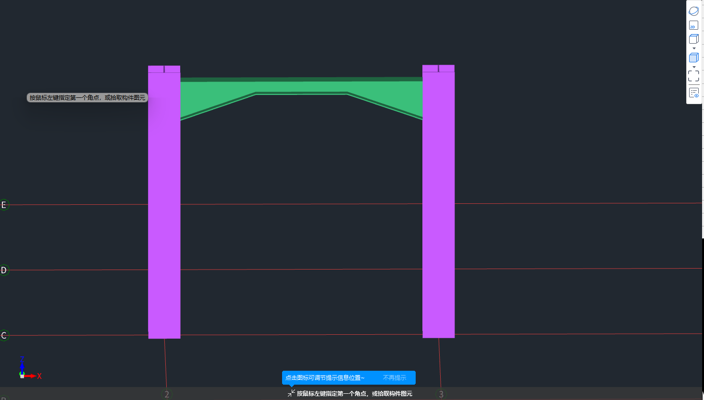This screenshot has width=704, height=400.
Task: Click axis number 2 bubble
Action: click(167, 394)
